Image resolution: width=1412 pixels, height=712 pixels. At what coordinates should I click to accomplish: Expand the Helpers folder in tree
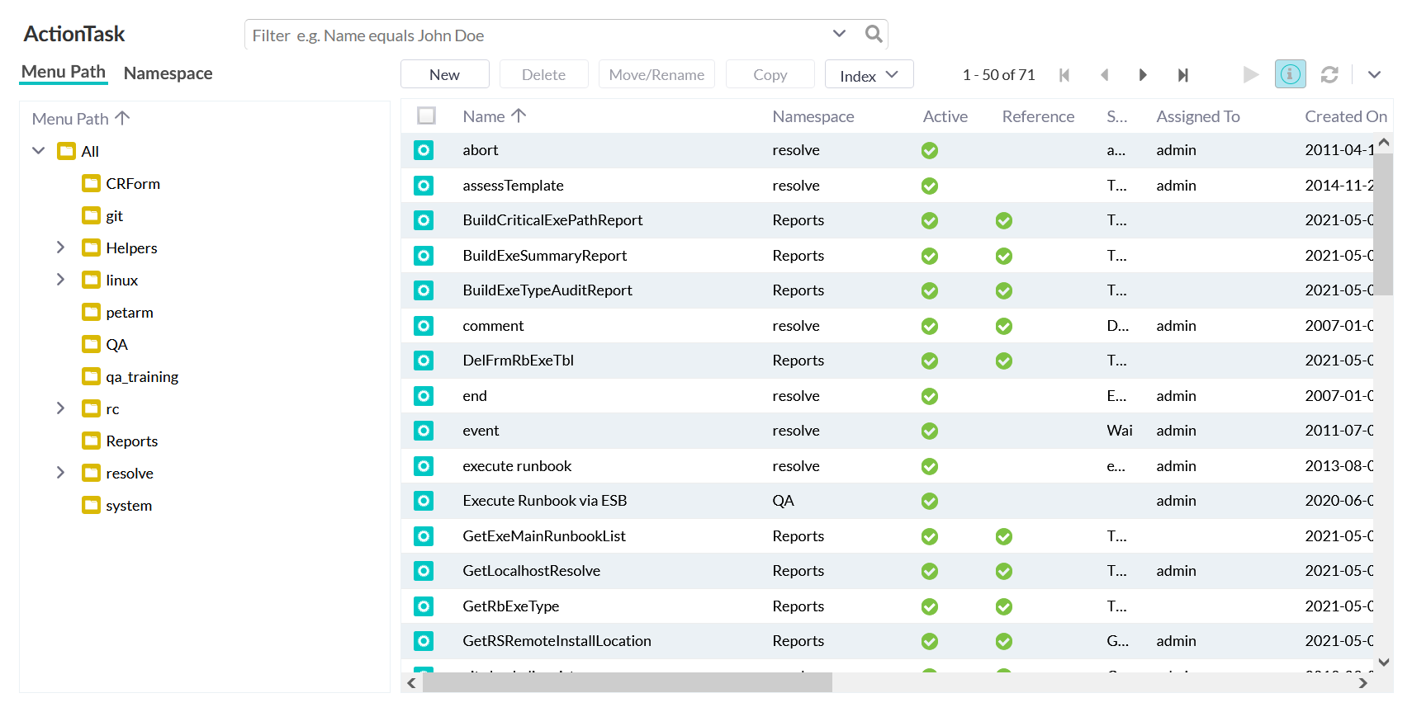click(60, 248)
